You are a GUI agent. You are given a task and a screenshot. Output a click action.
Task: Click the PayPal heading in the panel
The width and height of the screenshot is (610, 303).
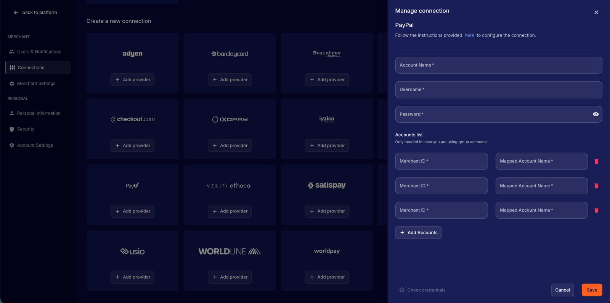click(x=404, y=25)
